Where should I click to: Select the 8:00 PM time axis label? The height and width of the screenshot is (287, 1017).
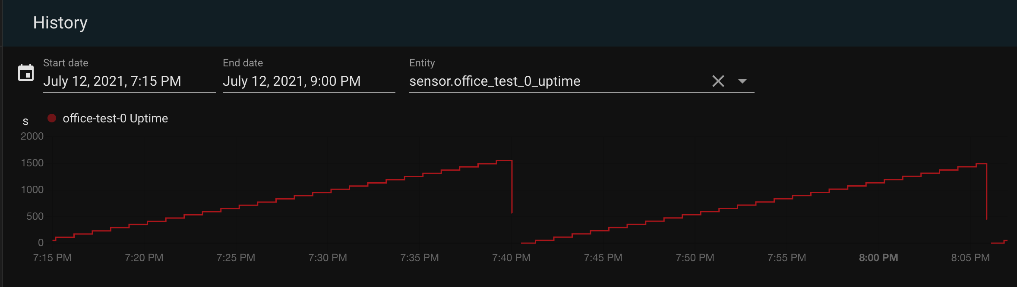(x=878, y=258)
